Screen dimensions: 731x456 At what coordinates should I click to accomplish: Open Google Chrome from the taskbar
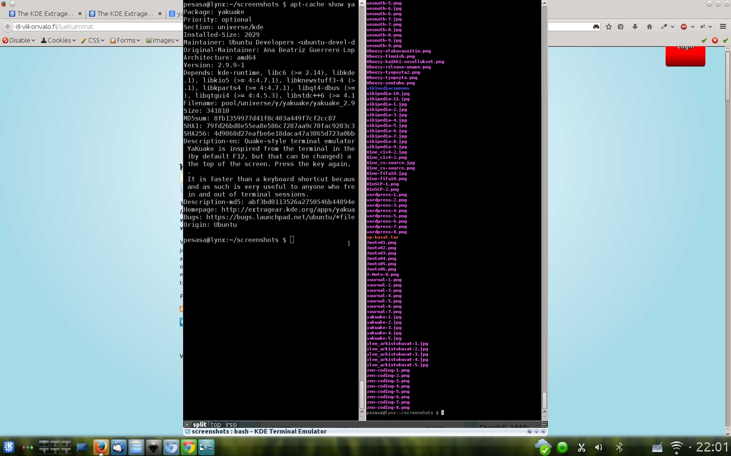click(x=188, y=447)
